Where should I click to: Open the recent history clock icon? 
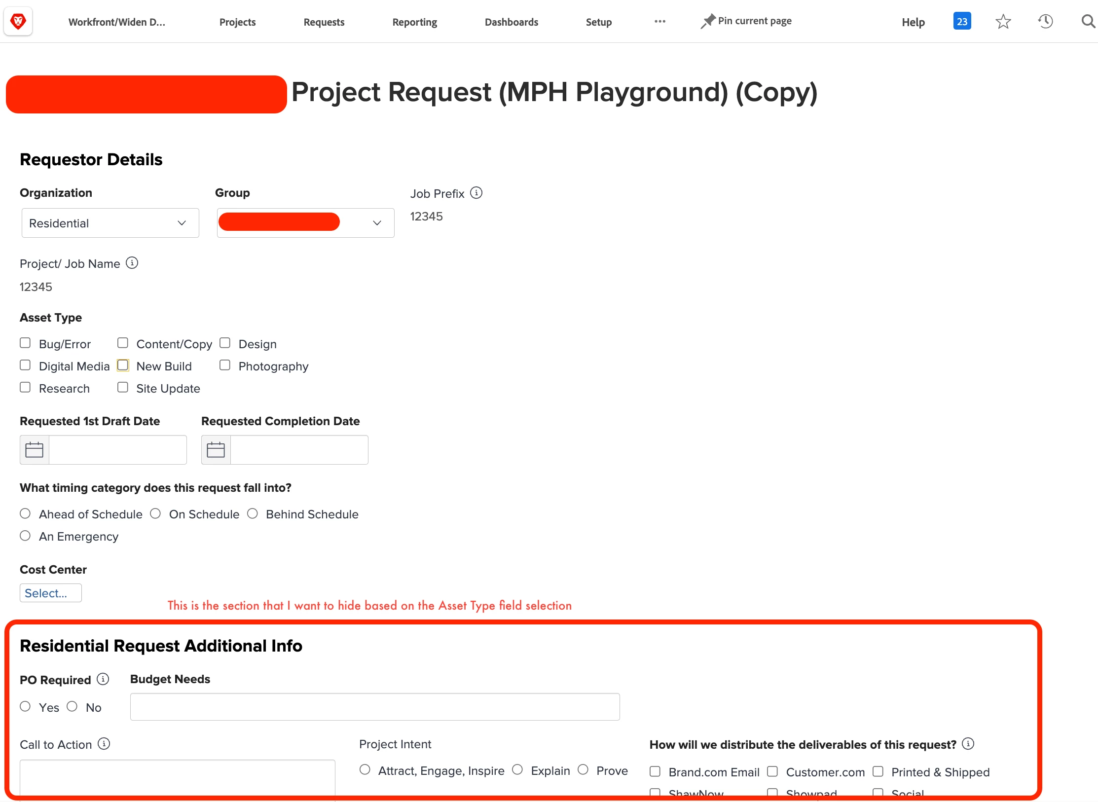(x=1045, y=21)
